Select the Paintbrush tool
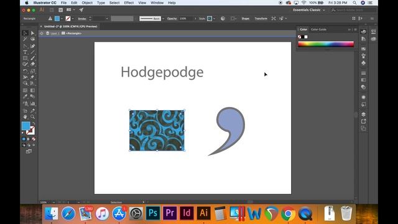 [32, 58]
